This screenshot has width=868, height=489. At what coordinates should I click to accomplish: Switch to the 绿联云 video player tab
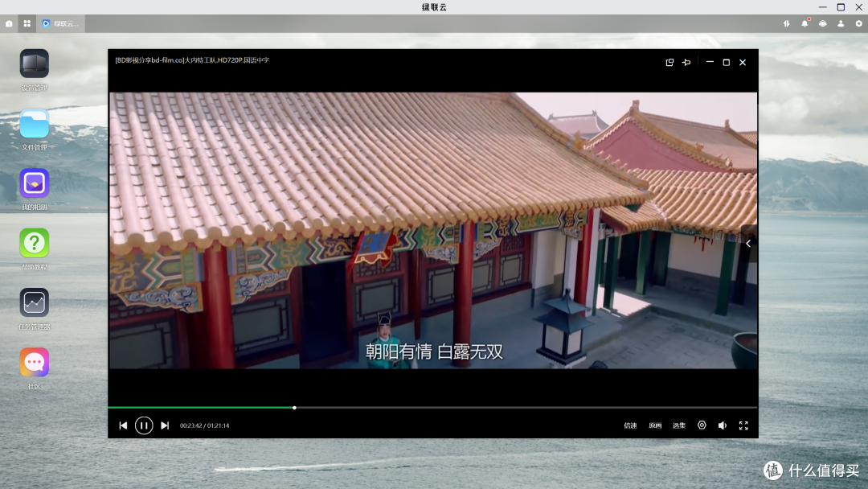pyautogui.click(x=61, y=23)
